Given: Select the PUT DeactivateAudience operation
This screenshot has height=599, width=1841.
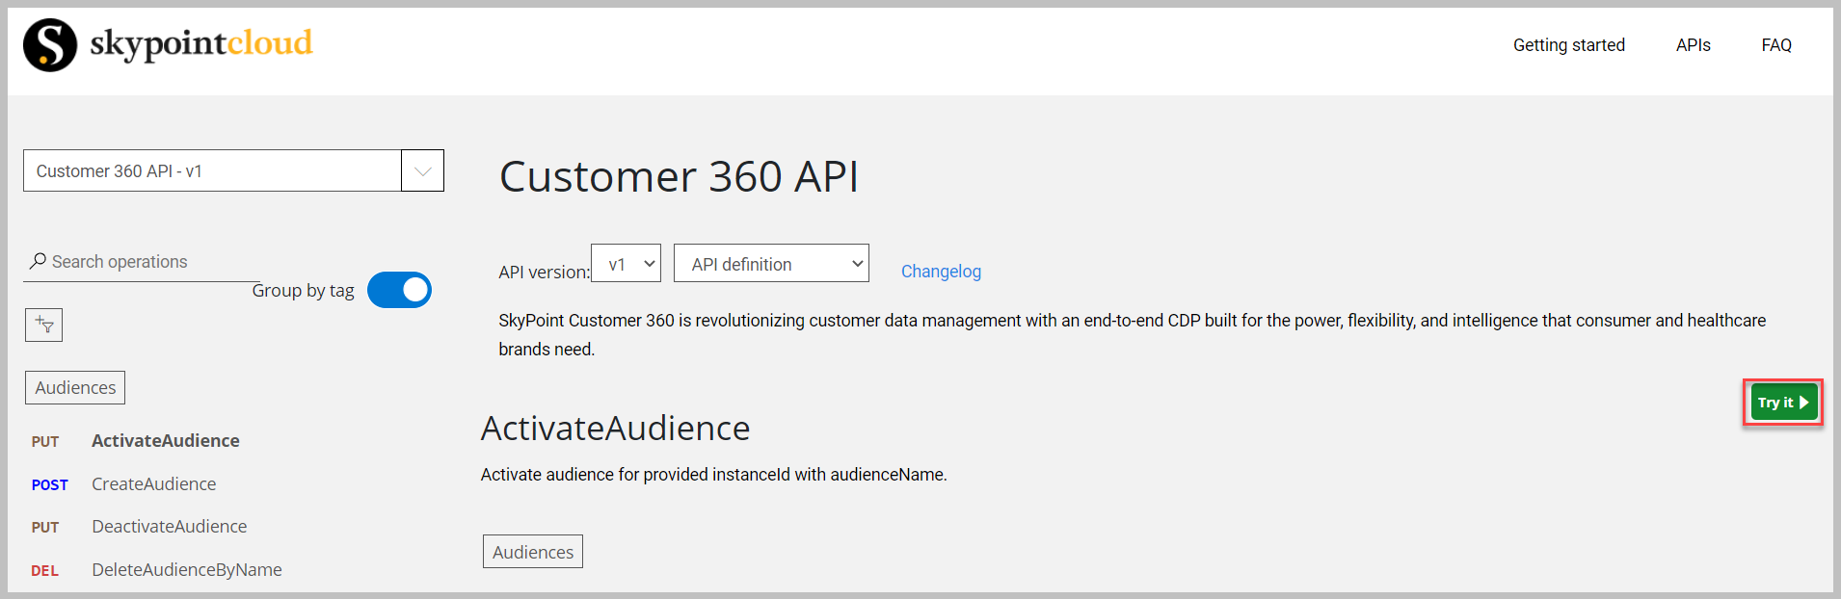Looking at the screenshot, I should [169, 527].
